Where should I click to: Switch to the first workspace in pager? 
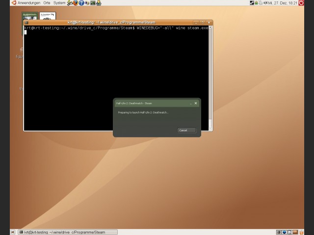point(279,232)
